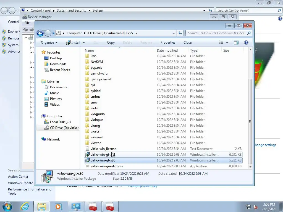Click the scroll down arrow of the file list
Screen dimensions: 283x212
pyautogui.click(x=250, y=167)
